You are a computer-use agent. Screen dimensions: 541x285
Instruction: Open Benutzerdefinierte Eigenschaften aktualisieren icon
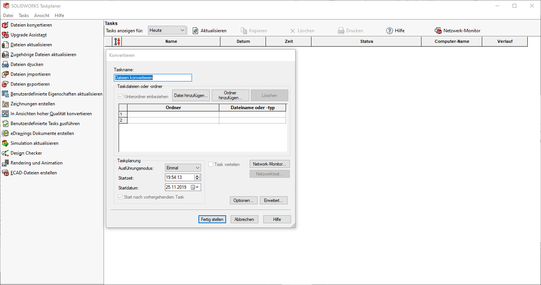(5, 94)
